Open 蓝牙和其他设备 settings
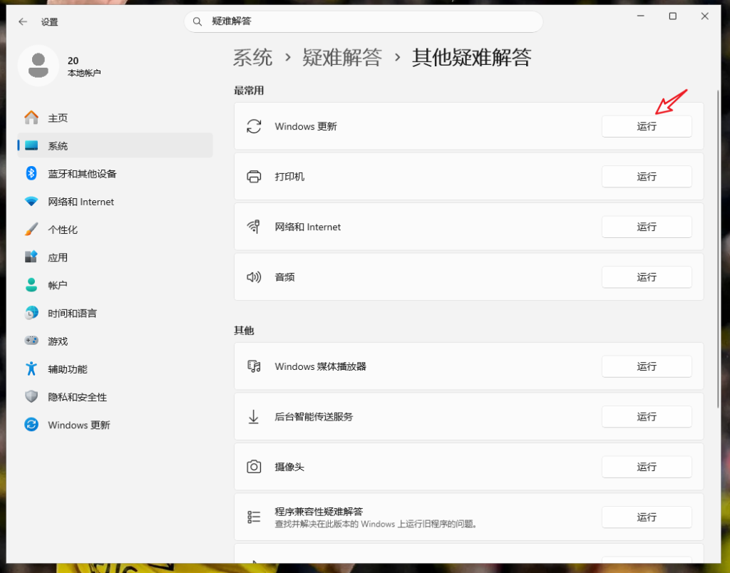 point(115,174)
